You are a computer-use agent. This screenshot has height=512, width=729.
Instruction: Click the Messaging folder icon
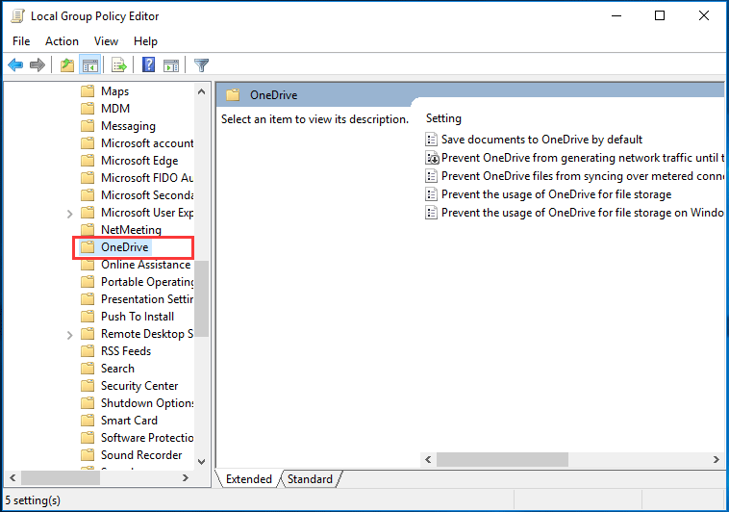coord(88,126)
